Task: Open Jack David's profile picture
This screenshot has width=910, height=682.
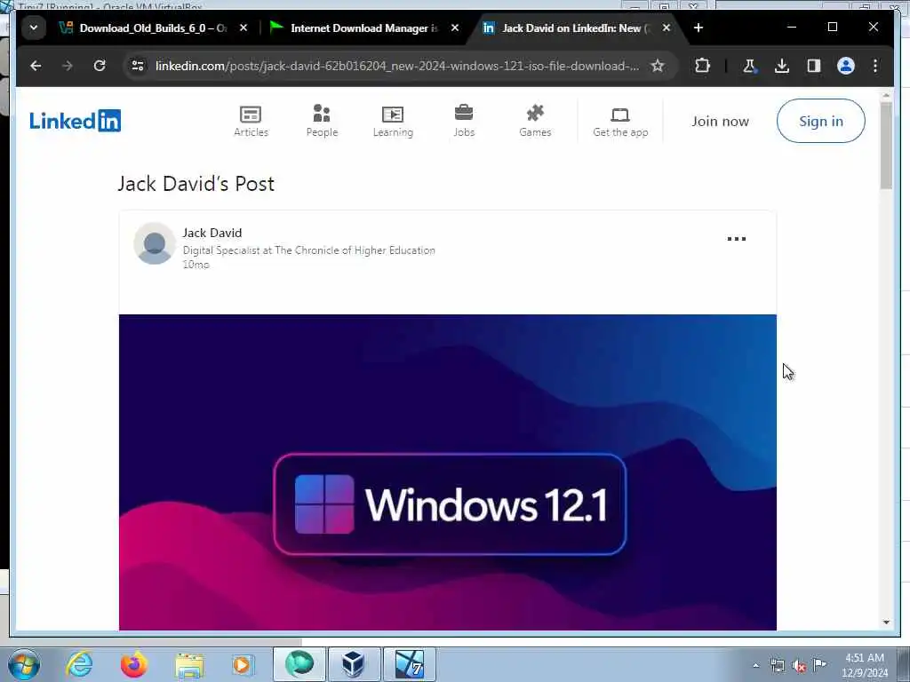Action: (155, 243)
